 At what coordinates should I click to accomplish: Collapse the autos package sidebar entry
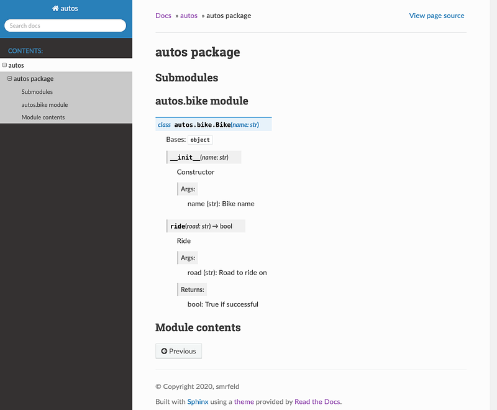pyautogui.click(x=9, y=78)
